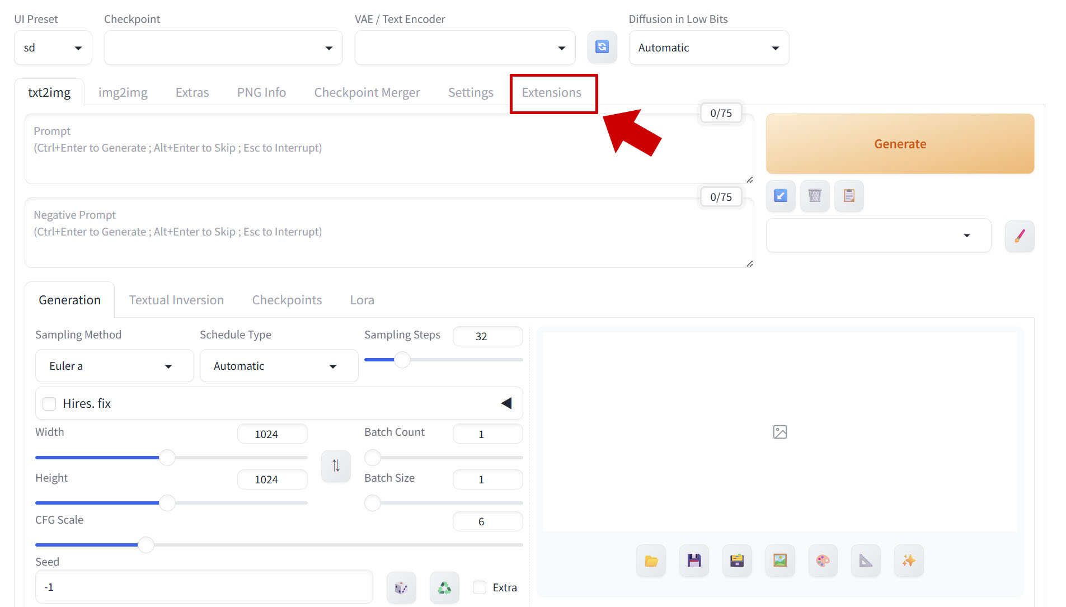The image size is (1066, 607).
Task: Open the output images folder icon
Action: click(651, 561)
